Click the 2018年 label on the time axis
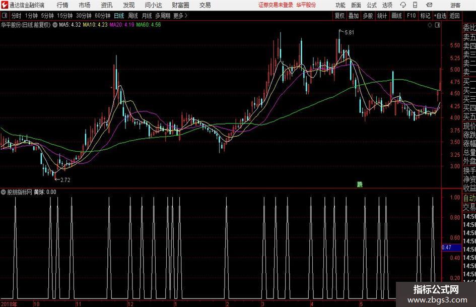This screenshot has width=476, height=307. [x=9, y=304]
